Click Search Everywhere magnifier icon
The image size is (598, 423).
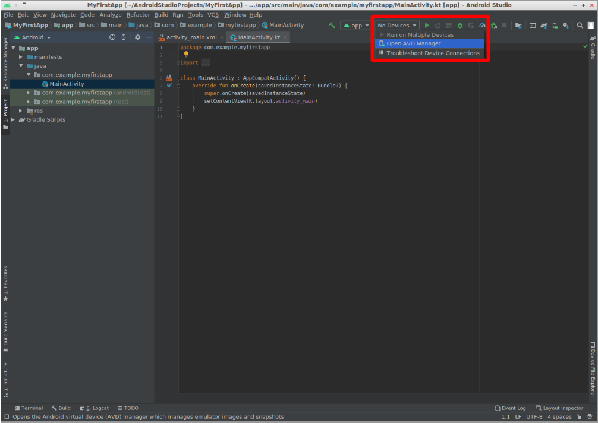580,25
